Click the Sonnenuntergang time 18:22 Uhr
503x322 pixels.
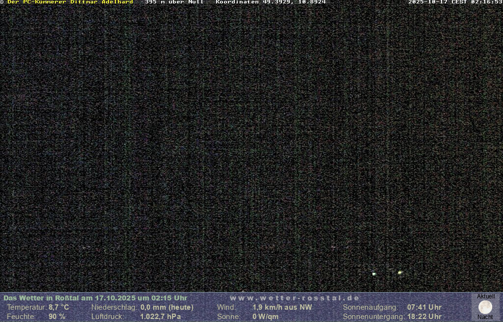(424, 317)
